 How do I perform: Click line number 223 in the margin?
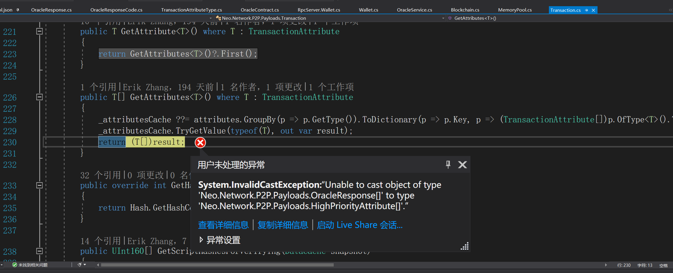coord(10,54)
